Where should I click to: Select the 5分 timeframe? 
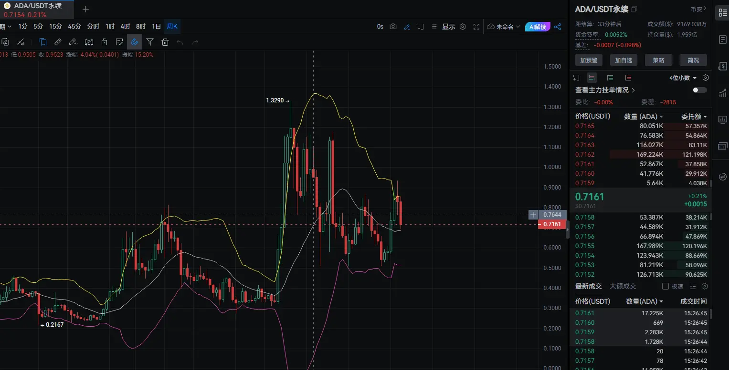tap(38, 27)
